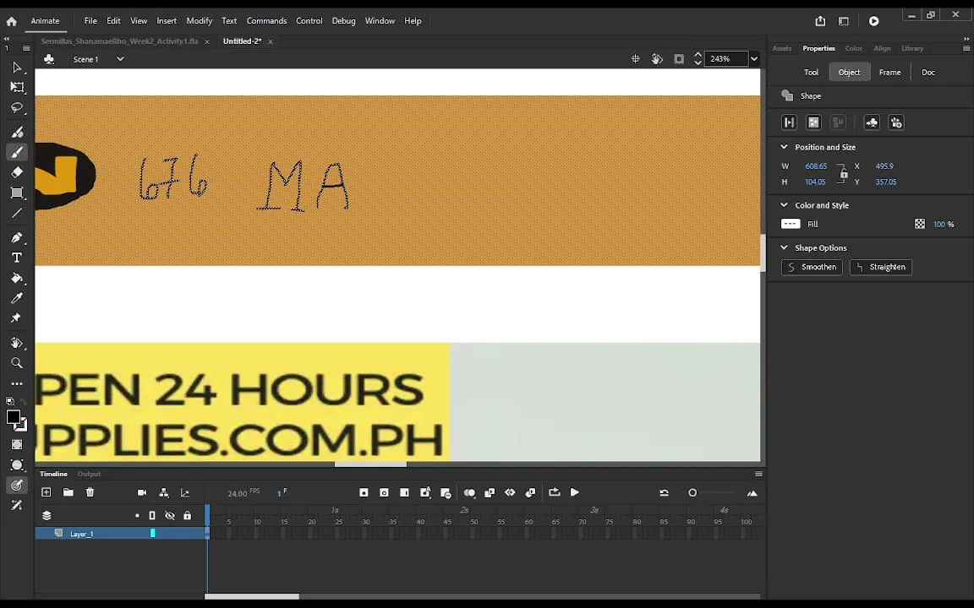974x608 pixels.
Task: Switch to the Frame properties tab
Action: [889, 73]
